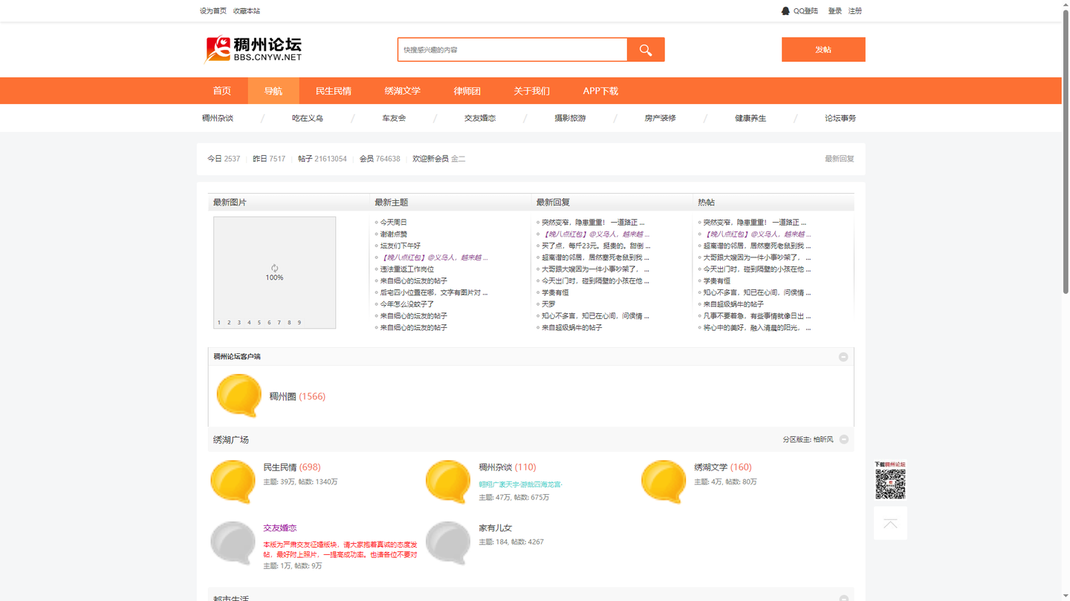This screenshot has height=601, width=1070.
Task: Open the 绣湖文学 (160) forum link
Action: click(723, 467)
